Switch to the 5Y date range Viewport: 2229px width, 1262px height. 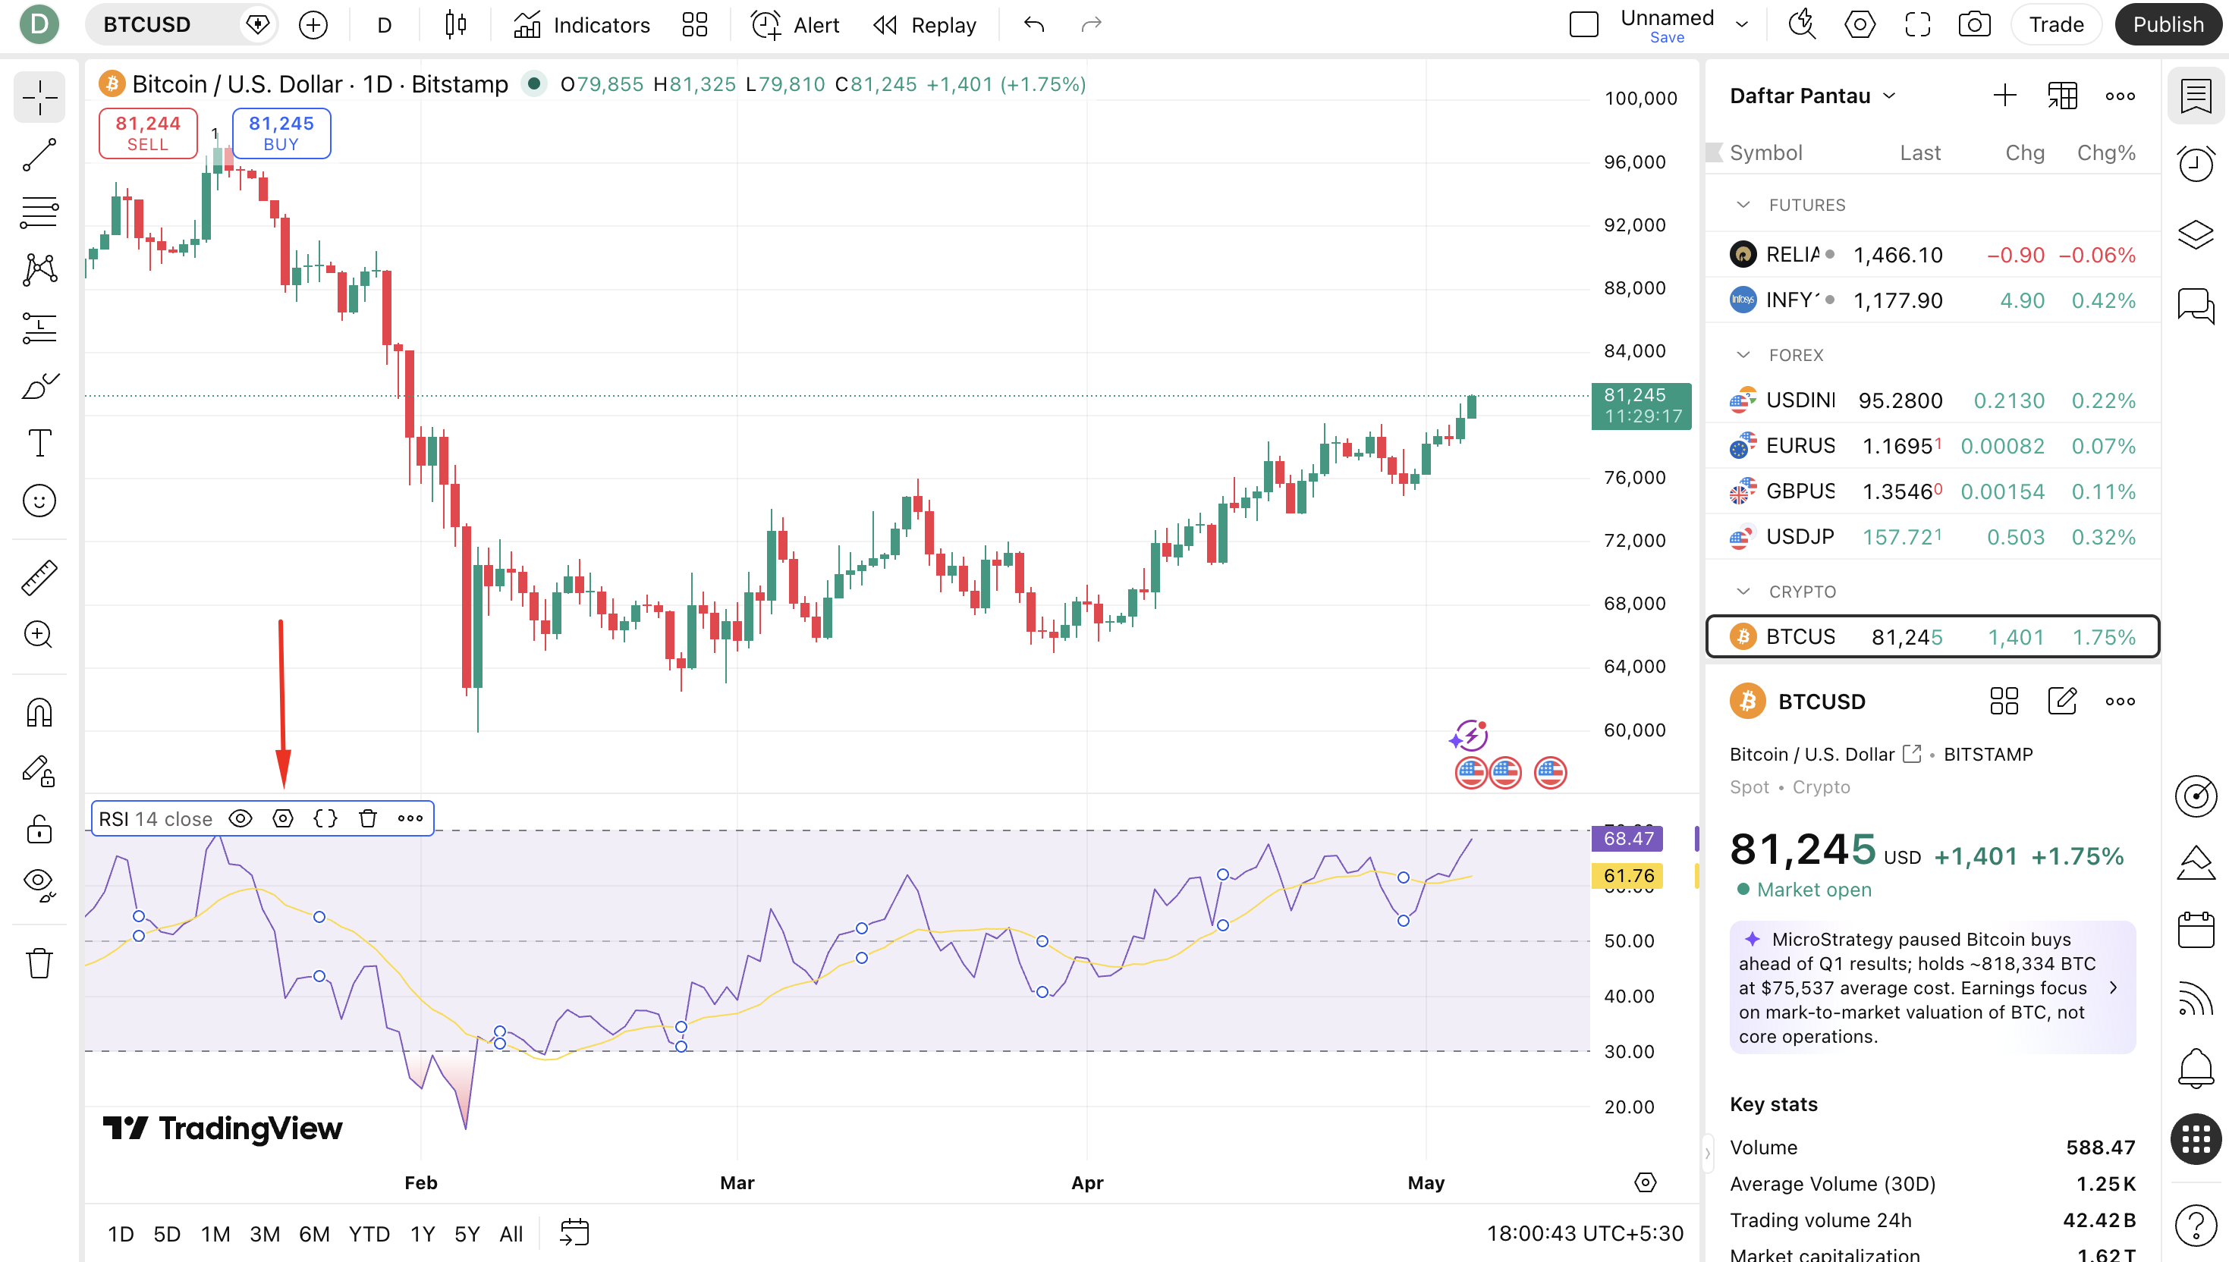tap(467, 1233)
